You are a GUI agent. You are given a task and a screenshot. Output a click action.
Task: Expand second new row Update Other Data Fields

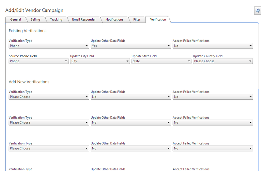point(131,123)
